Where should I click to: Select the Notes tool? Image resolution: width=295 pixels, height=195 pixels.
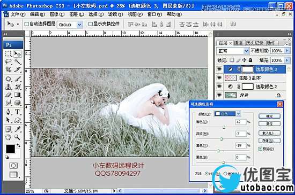pyautogui.click(x=9, y=129)
